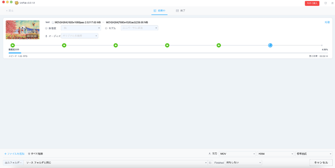Screen dimensions: 335x168
Task: Open the output folder browse icon
Action: [x=210, y=163]
